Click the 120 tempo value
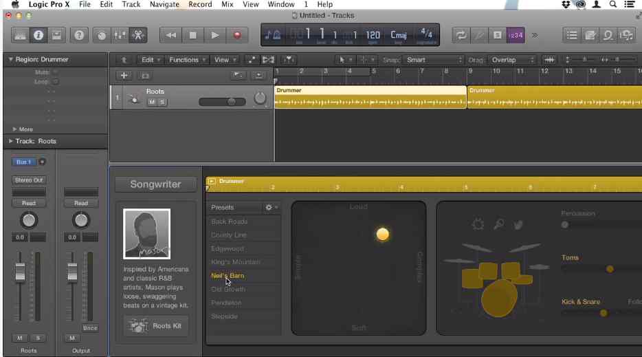This screenshot has width=642, height=357. pyautogui.click(x=373, y=35)
